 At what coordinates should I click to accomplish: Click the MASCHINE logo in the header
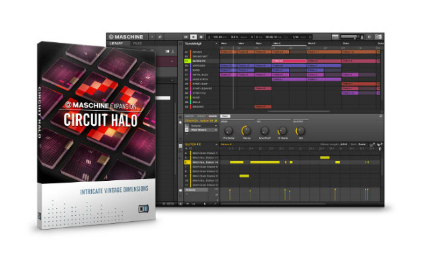tap(126, 37)
